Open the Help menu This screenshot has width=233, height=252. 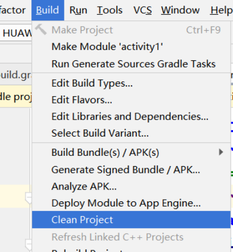[222, 10]
